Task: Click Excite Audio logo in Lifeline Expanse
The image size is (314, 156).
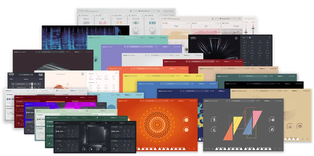Action: tap(168, 11)
